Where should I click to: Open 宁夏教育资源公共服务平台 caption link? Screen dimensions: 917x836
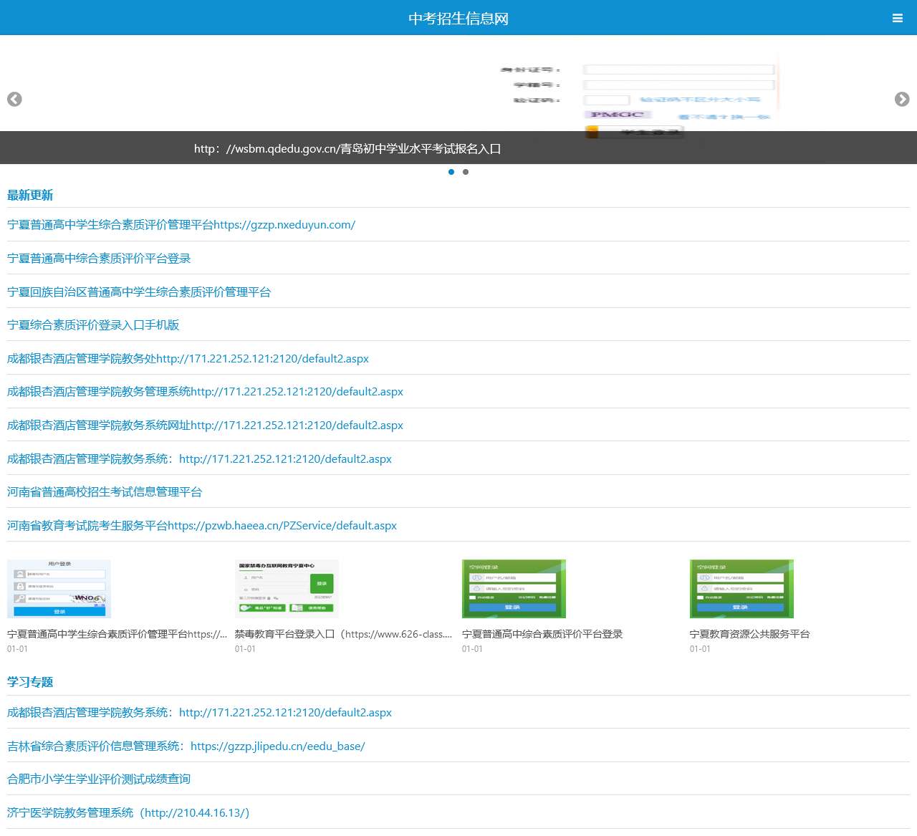(749, 634)
